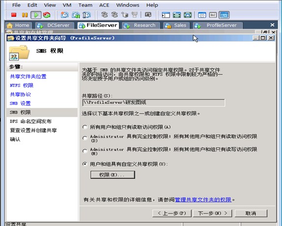Click the Quick Switch mode toolbar icon
282x226 pixels.
point(177,15)
